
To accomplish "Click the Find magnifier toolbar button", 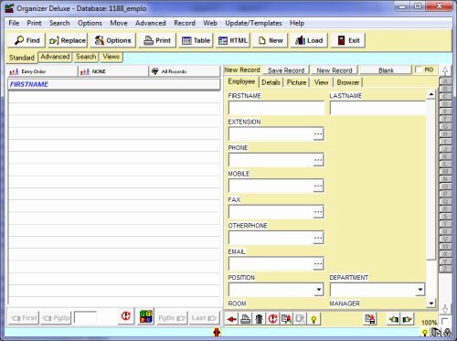I will tap(27, 40).
